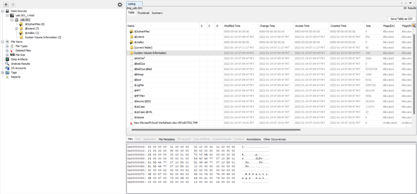
Task: Expand the $Extend (7) tree node
Action: point(16,28)
